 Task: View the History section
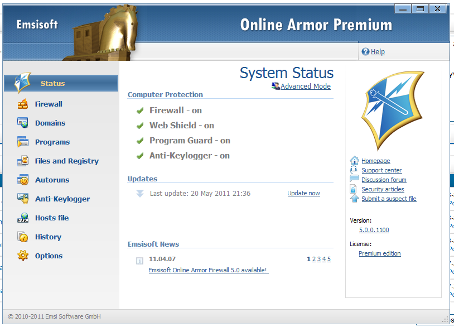tap(48, 237)
